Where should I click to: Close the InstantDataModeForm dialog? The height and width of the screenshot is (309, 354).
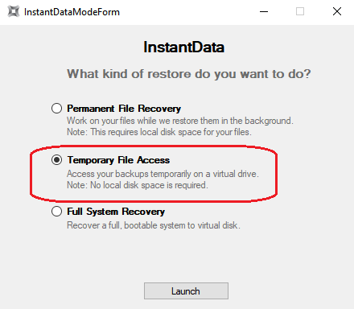337,11
